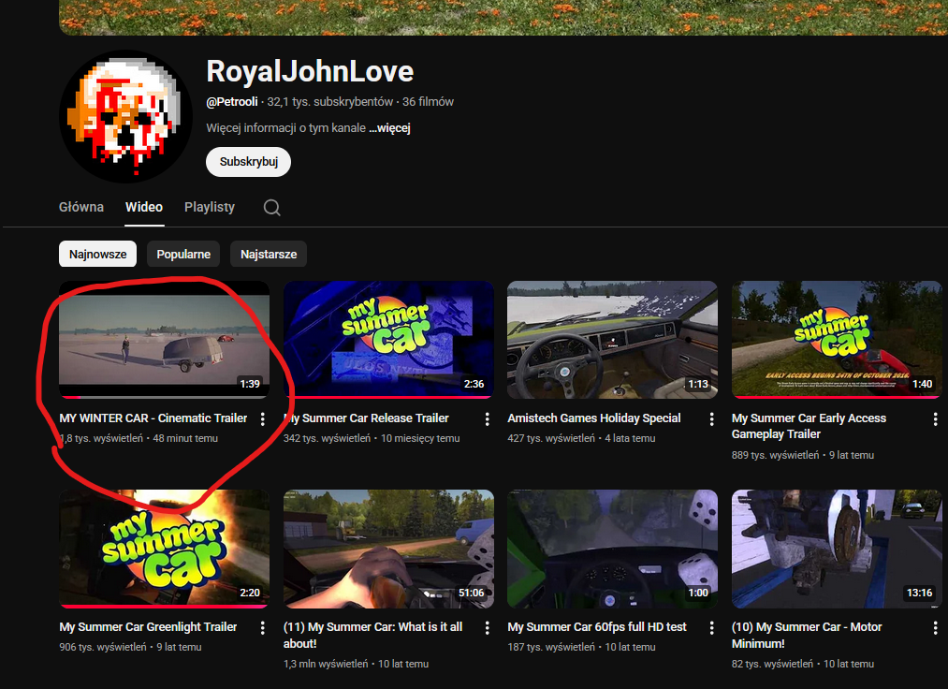
Task: Click the channel search magnifier icon
Action: [271, 208]
